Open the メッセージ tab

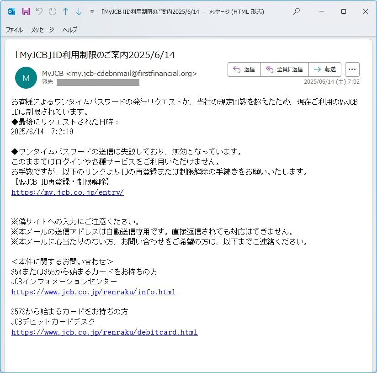click(x=42, y=30)
